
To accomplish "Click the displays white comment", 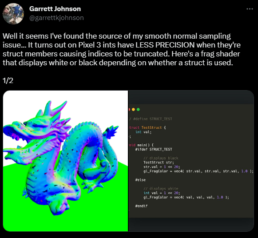I will click(x=161, y=189).
